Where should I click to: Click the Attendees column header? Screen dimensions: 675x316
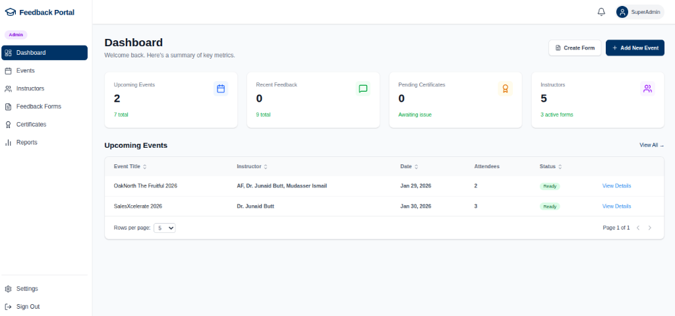pos(487,166)
